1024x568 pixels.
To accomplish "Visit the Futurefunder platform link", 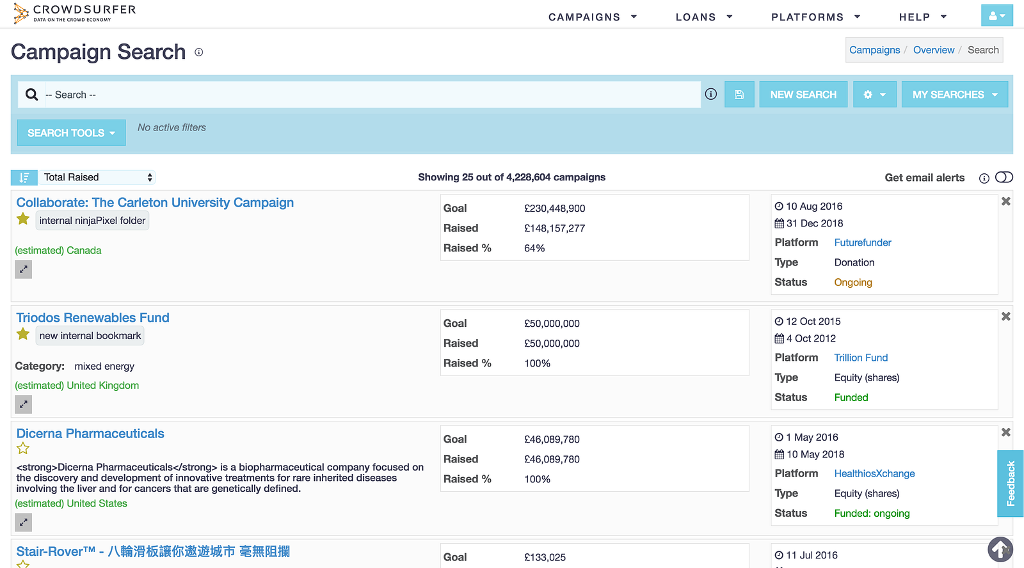I will coord(863,242).
